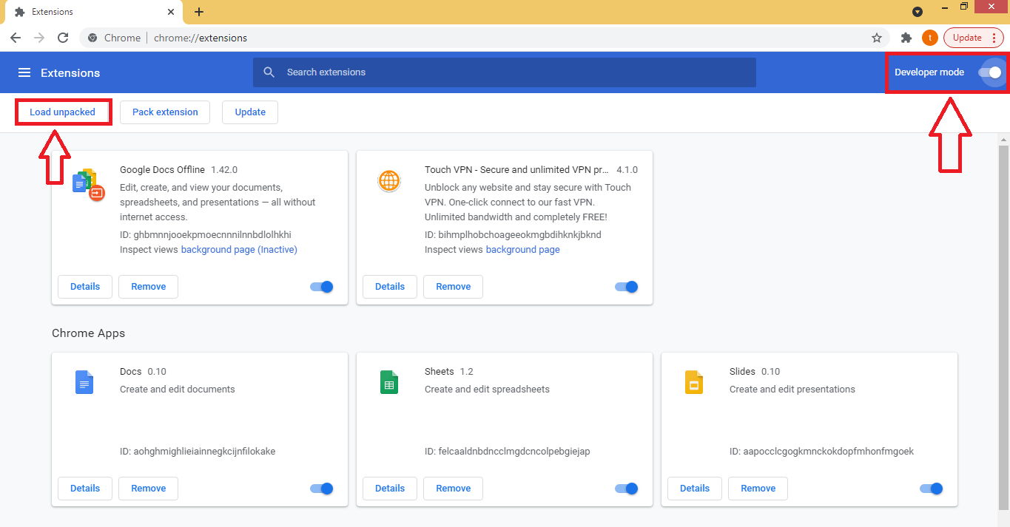Click the Touch VPN globe icon
The width and height of the screenshot is (1010, 527).
[389, 181]
